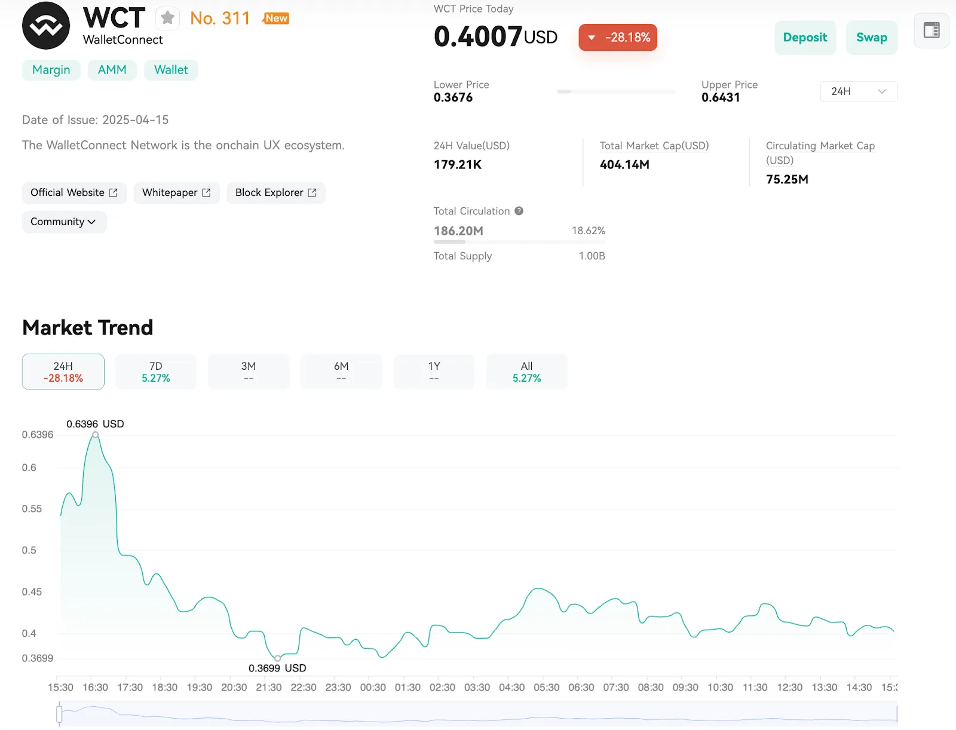Click the Date of Issue 2025-04-15 text
The image size is (956, 730).
click(96, 120)
